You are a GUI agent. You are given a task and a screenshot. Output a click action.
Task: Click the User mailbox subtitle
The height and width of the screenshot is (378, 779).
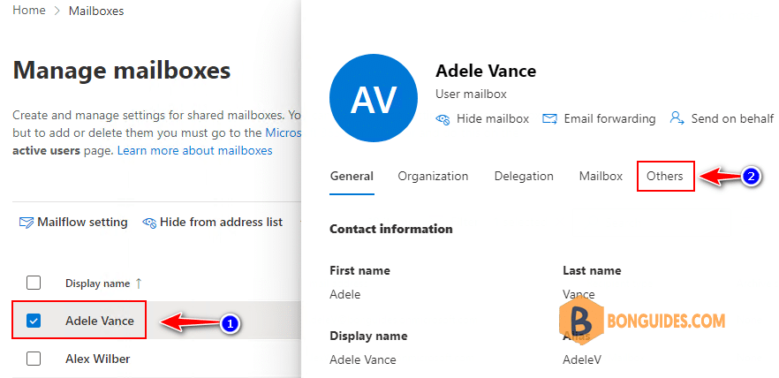click(x=471, y=94)
